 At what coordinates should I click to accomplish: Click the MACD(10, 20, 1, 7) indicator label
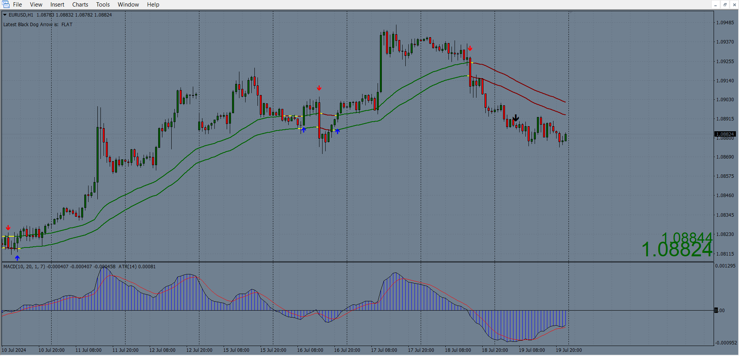(24, 267)
